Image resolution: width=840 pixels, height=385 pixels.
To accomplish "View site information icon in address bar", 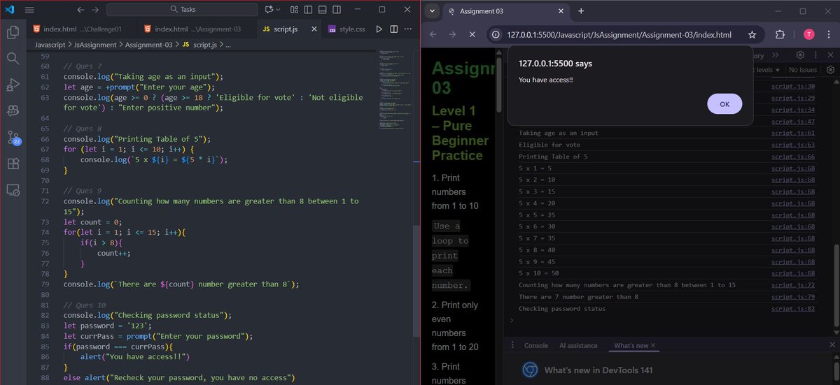I will point(496,34).
